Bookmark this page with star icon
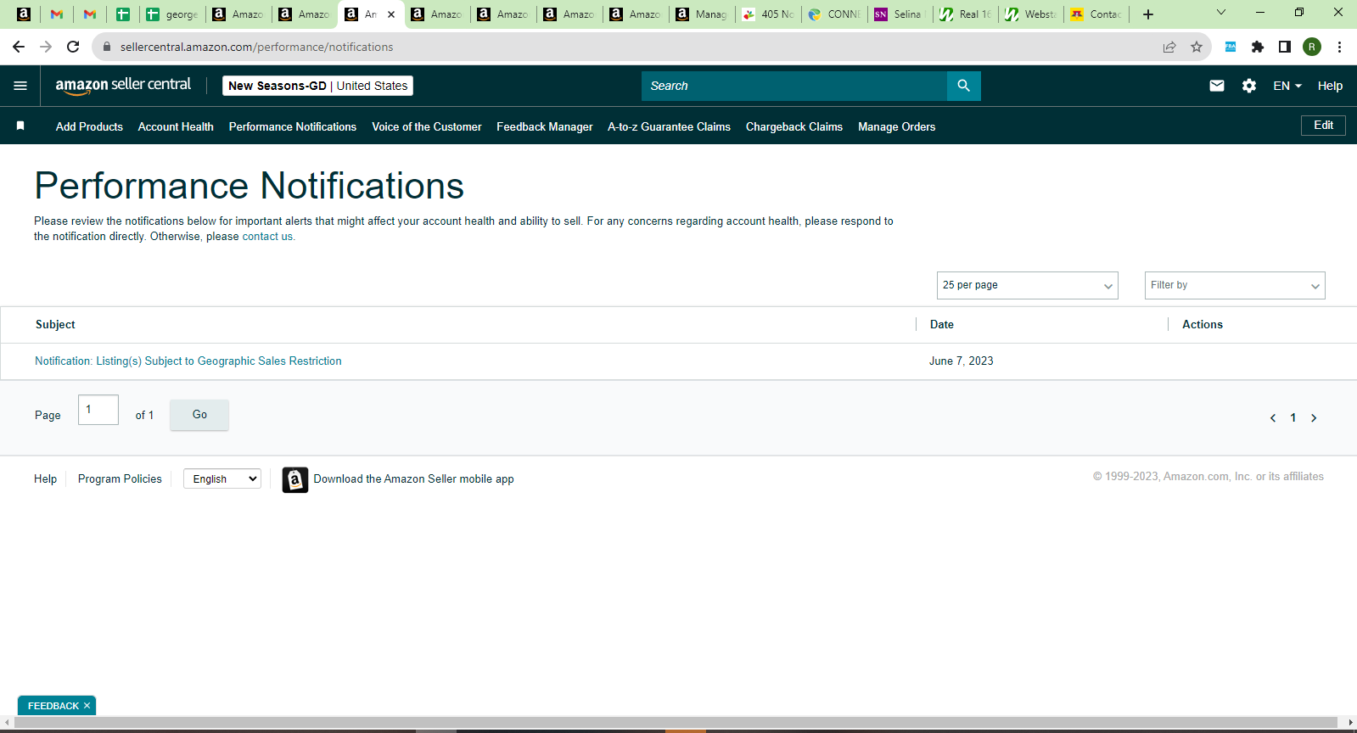This screenshot has width=1357, height=733. (1197, 47)
